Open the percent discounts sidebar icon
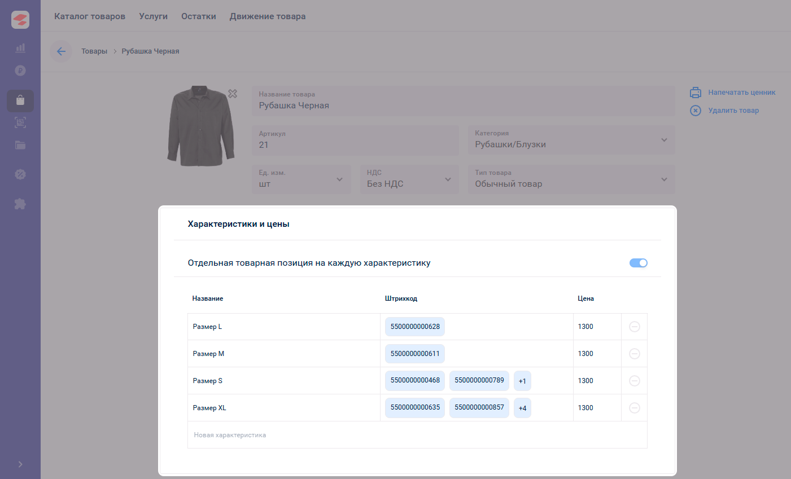This screenshot has height=479, width=791. 20,174
